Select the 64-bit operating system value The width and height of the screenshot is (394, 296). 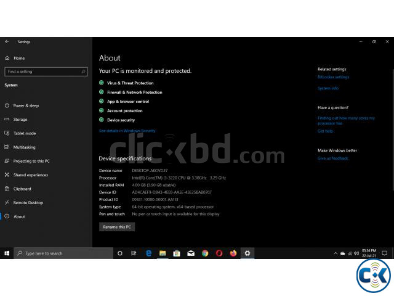point(173,207)
